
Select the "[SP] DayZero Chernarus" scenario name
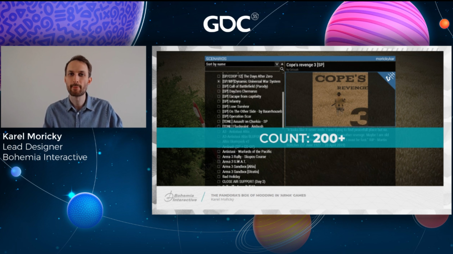240,91
